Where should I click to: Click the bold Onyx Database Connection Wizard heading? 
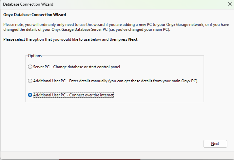point(34,15)
